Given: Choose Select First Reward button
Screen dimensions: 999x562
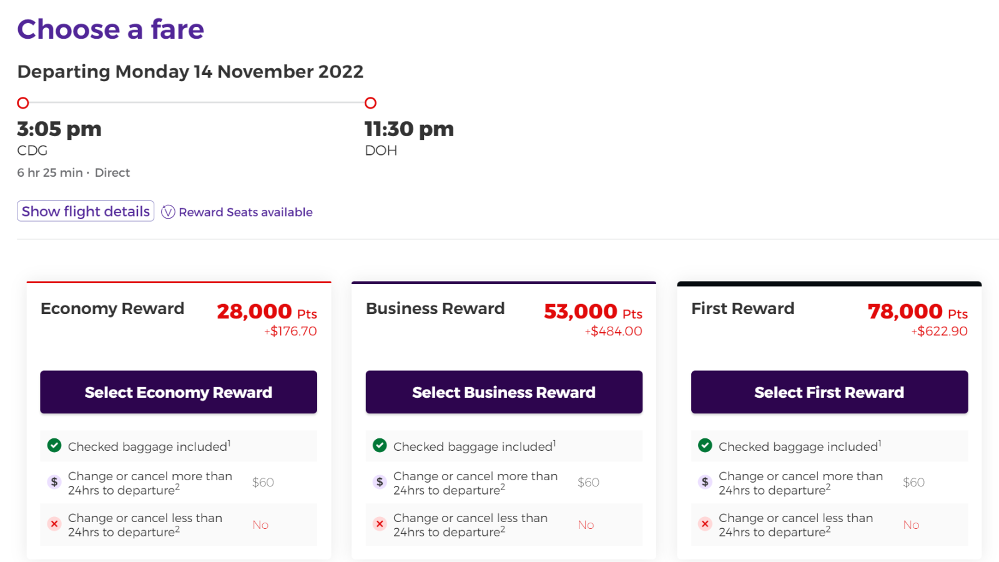Looking at the screenshot, I should (829, 392).
